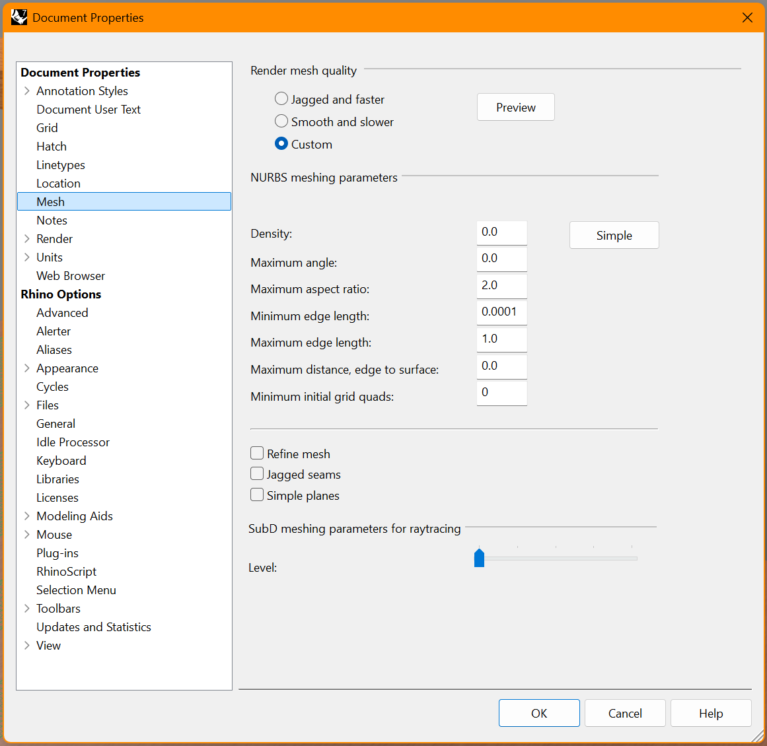Enable the Jagged seams checkbox
Image resolution: width=767 pixels, height=746 pixels.
(x=257, y=474)
